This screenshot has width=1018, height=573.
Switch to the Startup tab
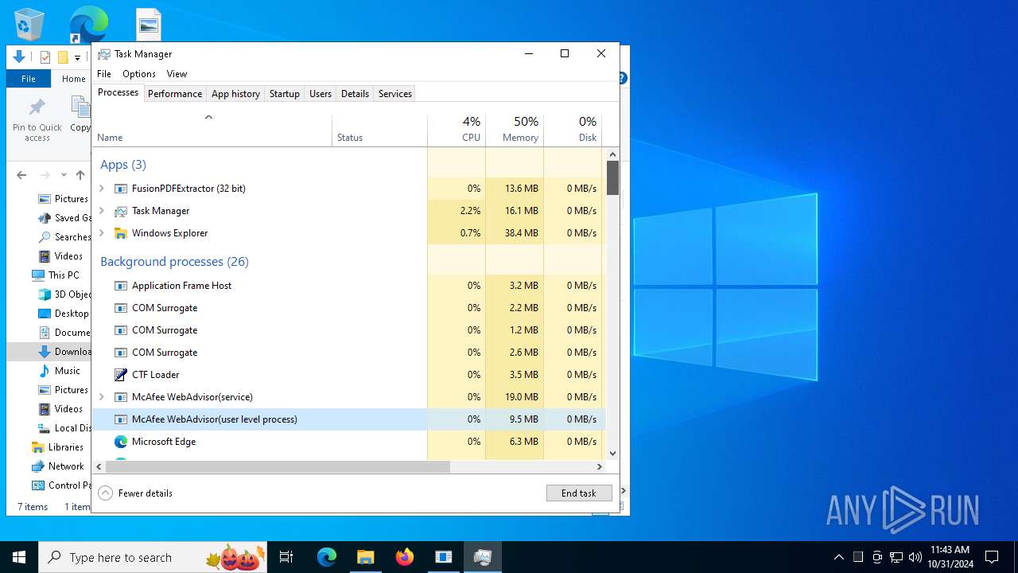(284, 94)
